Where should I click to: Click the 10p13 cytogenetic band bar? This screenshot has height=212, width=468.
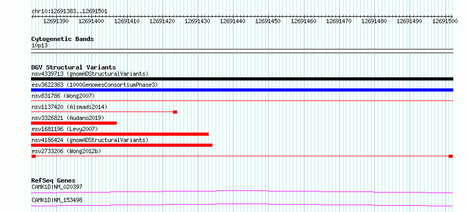point(242,51)
